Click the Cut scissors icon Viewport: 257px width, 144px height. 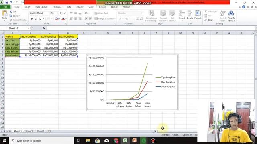[11, 12]
